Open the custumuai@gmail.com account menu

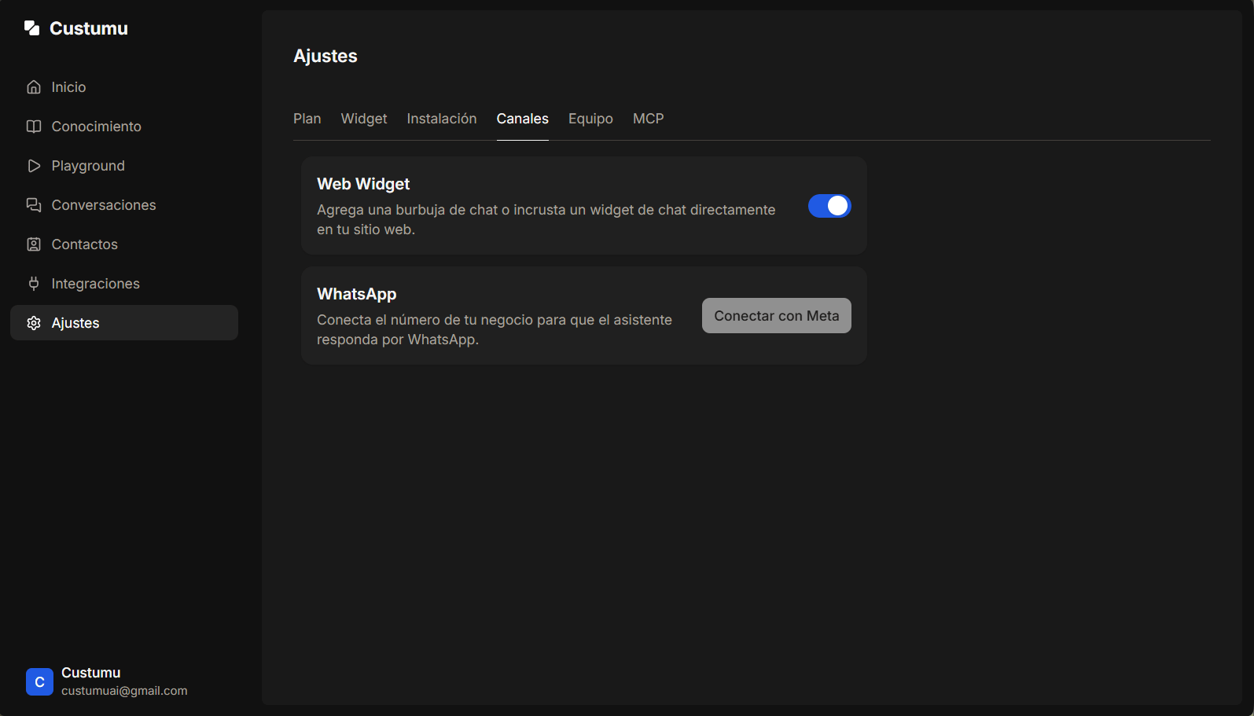[124, 681]
